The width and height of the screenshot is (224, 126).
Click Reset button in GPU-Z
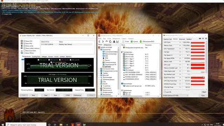[x=204, y=92]
